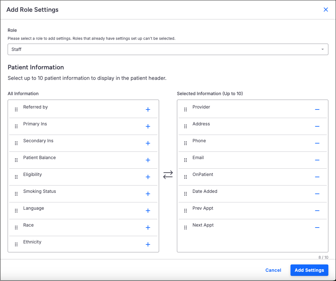Cancel adding role settings
This screenshot has width=336, height=281.
tap(273, 270)
